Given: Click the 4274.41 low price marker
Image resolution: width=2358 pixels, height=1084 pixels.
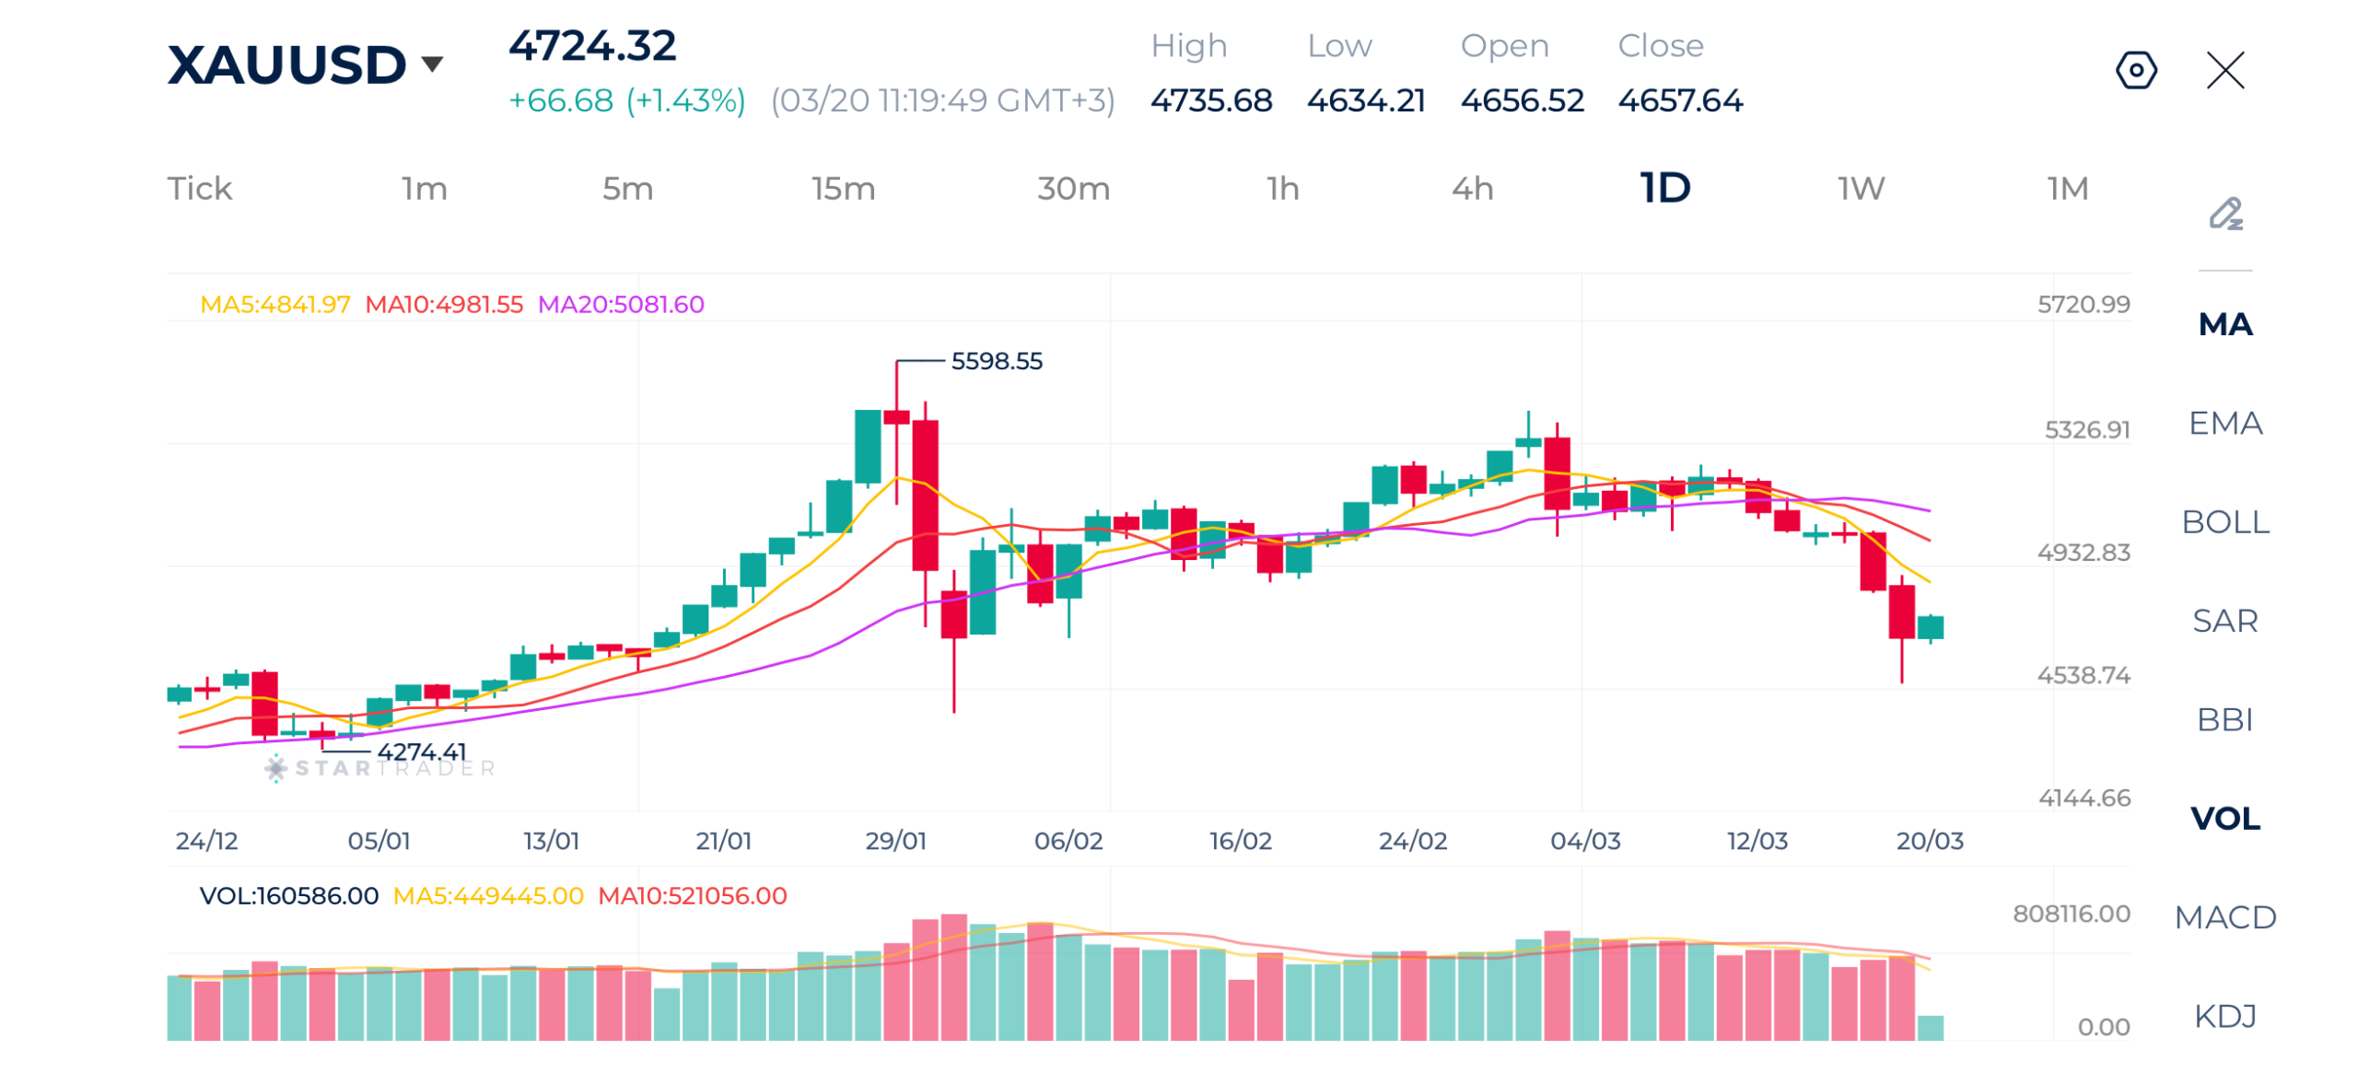Looking at the screenshot, I should 421,752.
